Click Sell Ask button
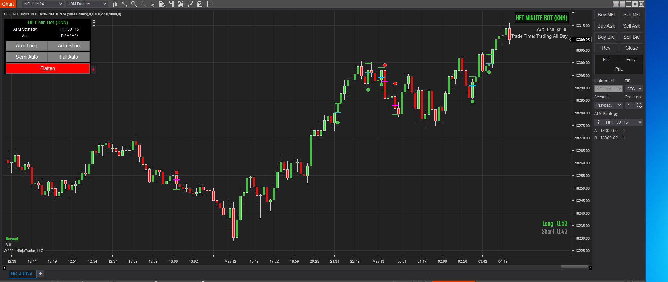Screen dimensions: 668x282 click(631, 26)
